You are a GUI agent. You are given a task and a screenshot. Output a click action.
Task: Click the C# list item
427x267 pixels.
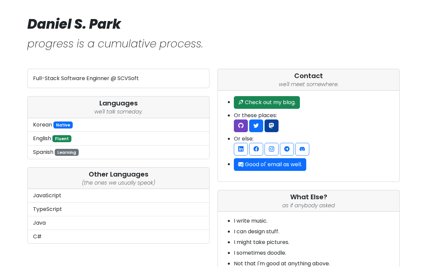[118, 237]
